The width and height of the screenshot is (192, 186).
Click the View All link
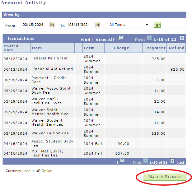(105, 40)
